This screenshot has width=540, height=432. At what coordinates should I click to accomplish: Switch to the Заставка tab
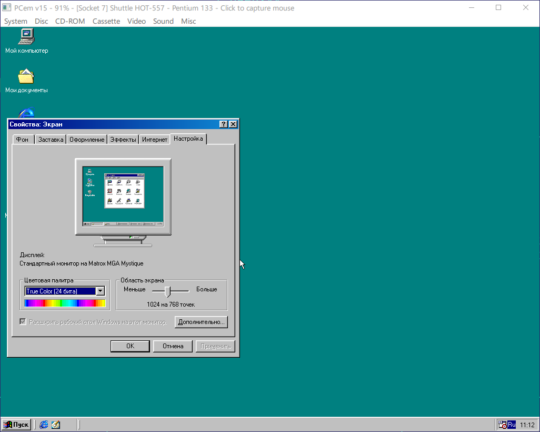coord(51,140)
